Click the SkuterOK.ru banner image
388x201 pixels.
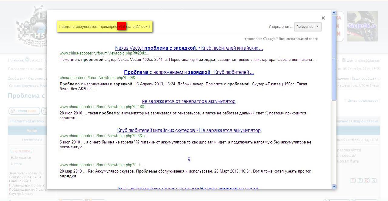[362, 26]
